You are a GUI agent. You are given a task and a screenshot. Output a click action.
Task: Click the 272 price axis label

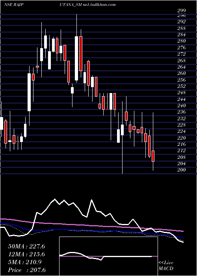[x=182, y=54]
